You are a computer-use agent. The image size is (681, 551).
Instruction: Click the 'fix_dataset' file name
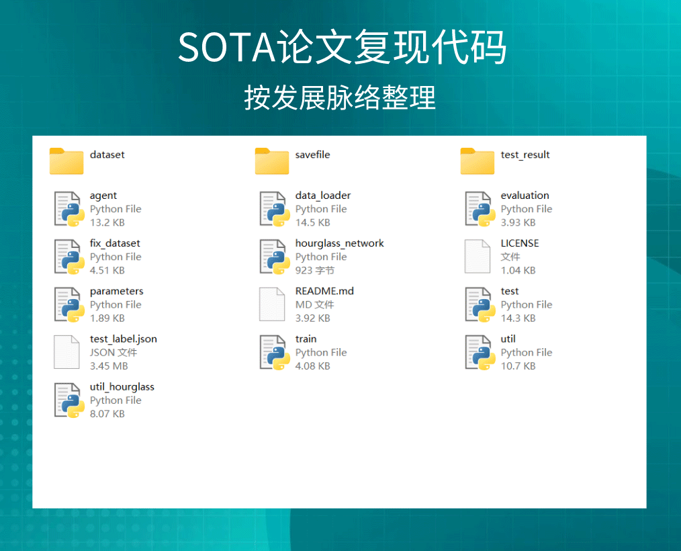(115, 243)
